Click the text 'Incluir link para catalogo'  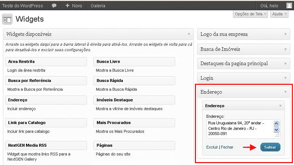coord(28,131)
